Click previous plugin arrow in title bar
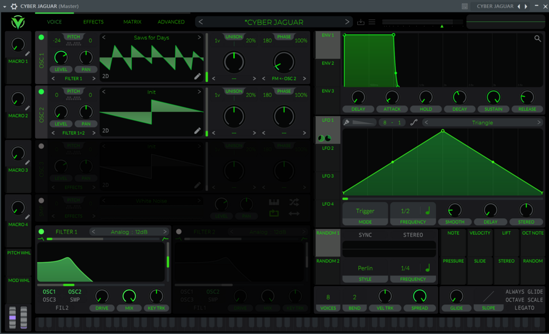 [519, 7]
